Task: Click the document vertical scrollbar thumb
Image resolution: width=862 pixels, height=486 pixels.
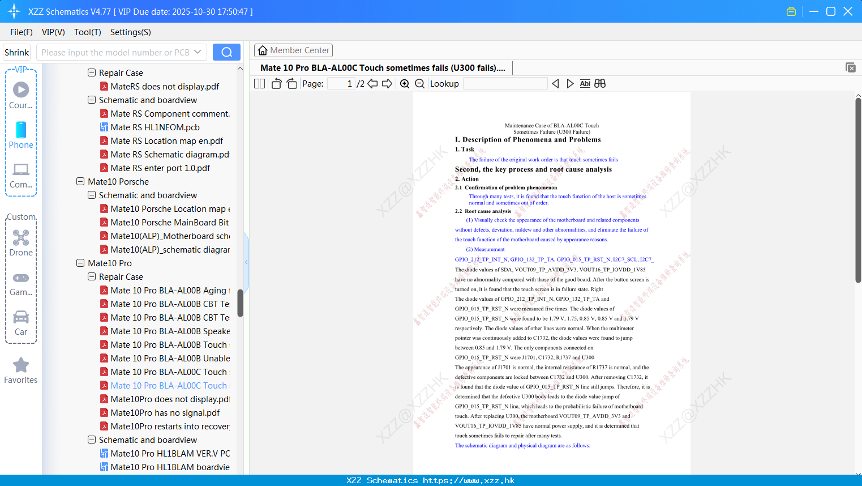Action: pyautogui.click(x=858, y=190)
